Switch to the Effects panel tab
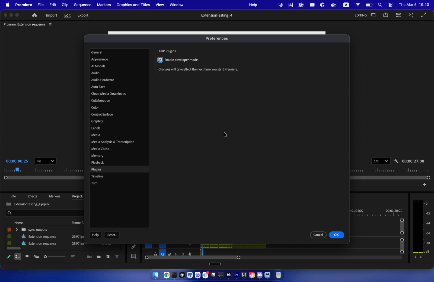Viewport: 434px width, 282px height. (x=32, y=196)
